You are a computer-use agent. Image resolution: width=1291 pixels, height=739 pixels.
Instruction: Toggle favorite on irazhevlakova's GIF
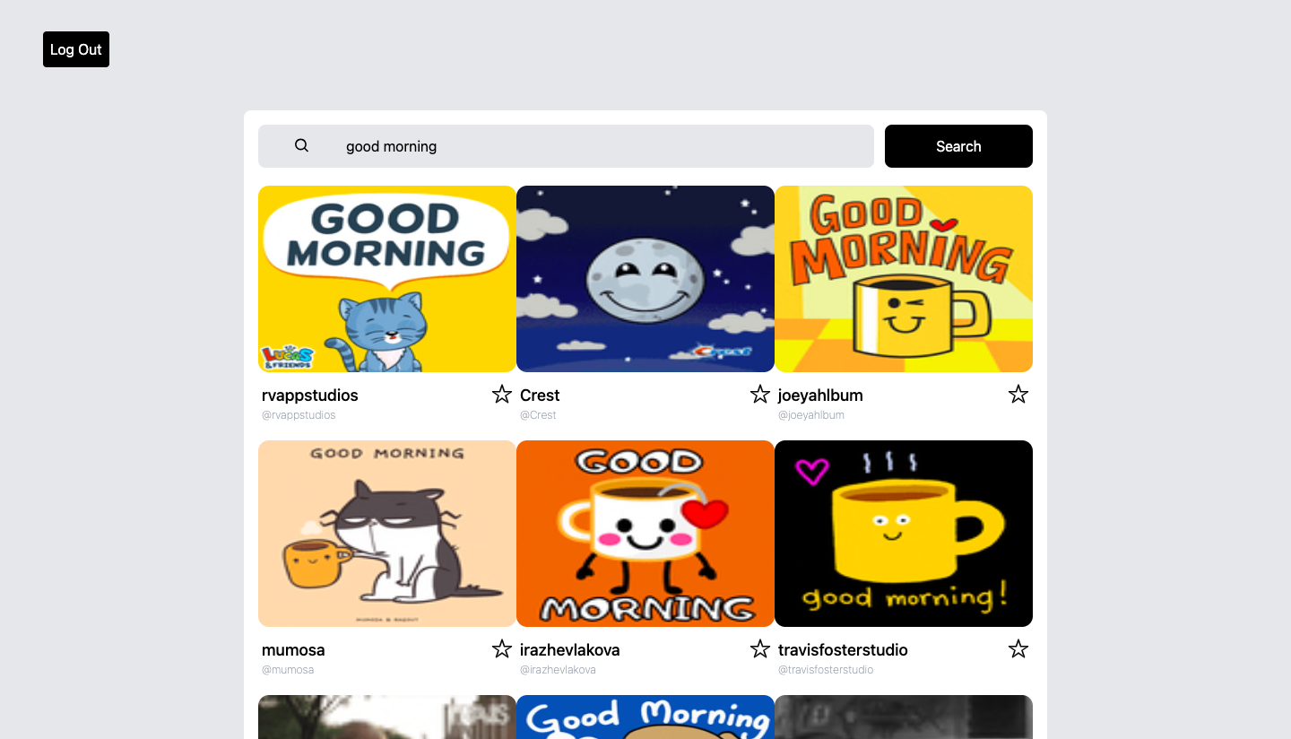pos(760,648)
